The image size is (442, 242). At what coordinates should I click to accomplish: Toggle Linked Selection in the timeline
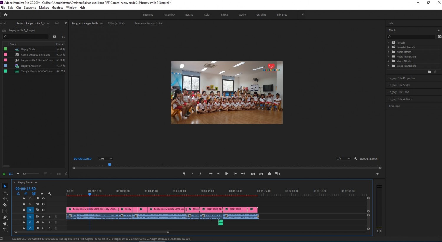coord(34,194)
